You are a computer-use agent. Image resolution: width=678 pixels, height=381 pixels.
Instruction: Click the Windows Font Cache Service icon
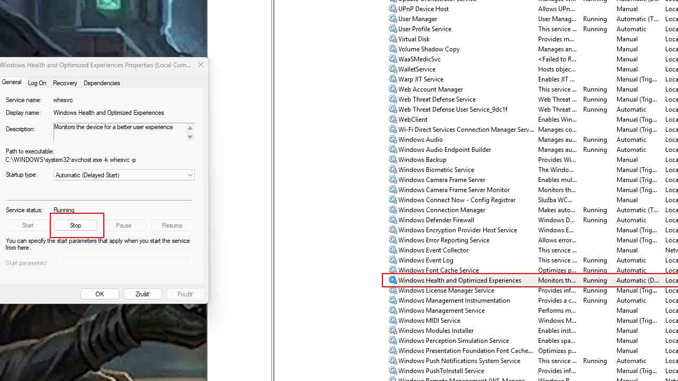click(x=392, y=270)
